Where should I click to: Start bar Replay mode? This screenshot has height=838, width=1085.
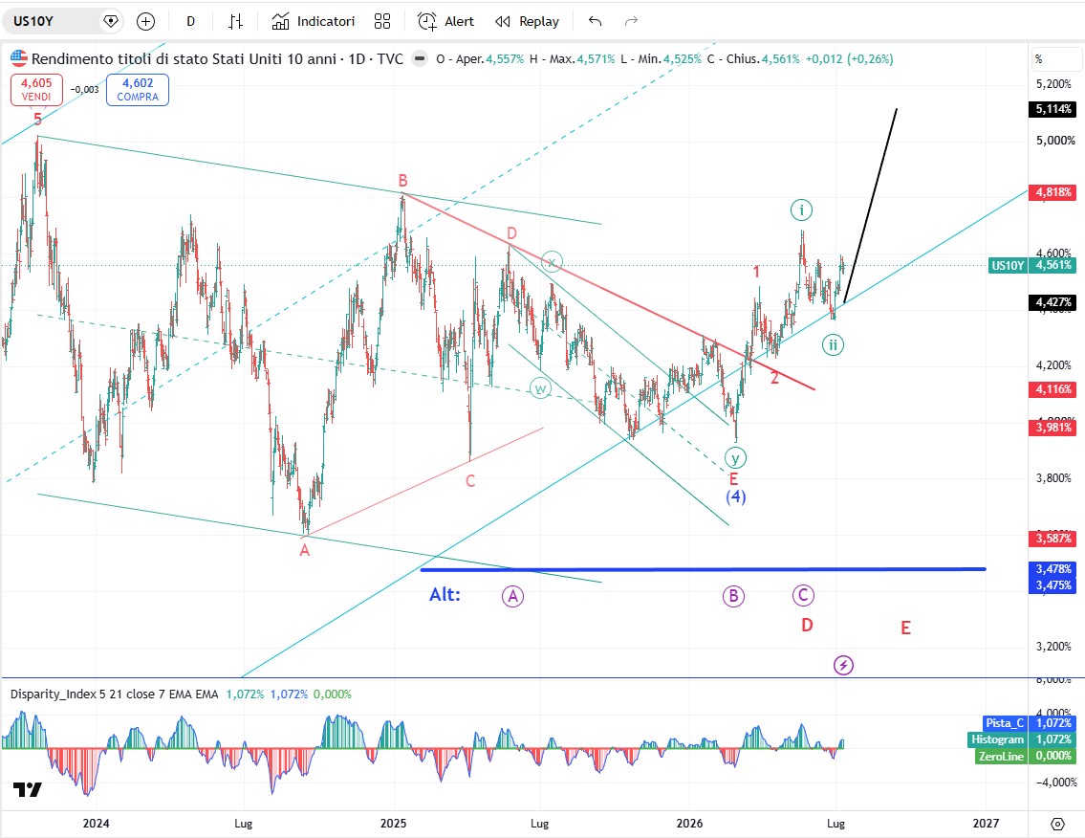528,21
